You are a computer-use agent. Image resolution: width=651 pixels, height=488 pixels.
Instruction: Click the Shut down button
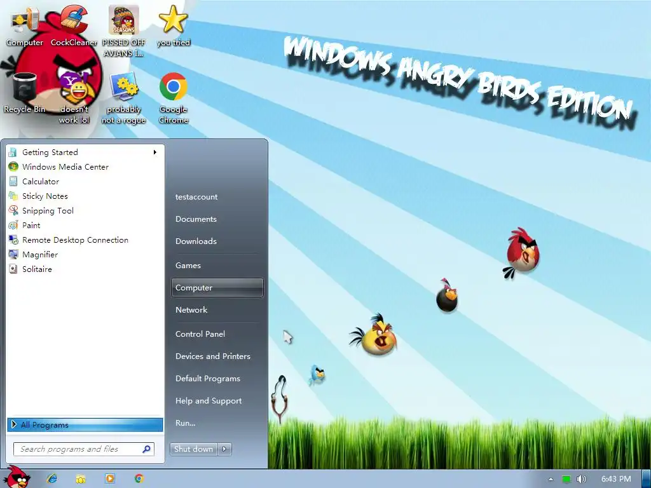pos(193,449)
